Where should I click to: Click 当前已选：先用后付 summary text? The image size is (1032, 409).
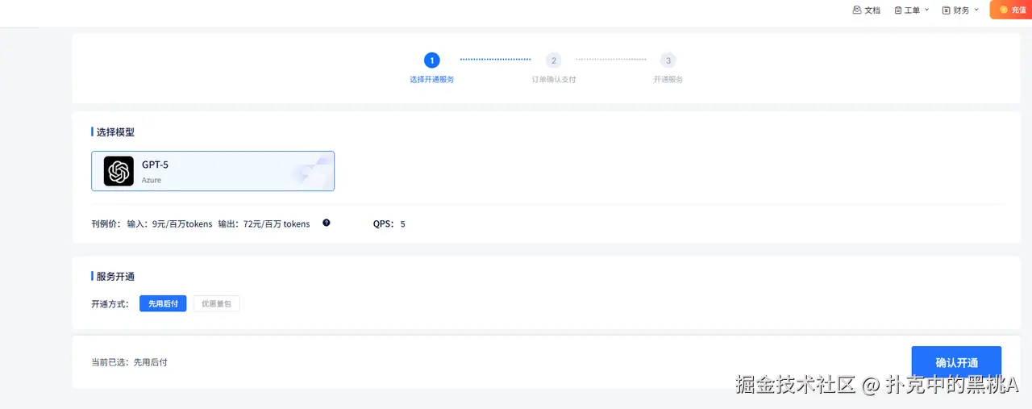130,362
